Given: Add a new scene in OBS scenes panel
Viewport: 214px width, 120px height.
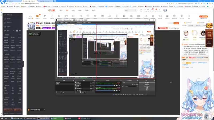Looking at the screenshot, I should pos(57,92).
